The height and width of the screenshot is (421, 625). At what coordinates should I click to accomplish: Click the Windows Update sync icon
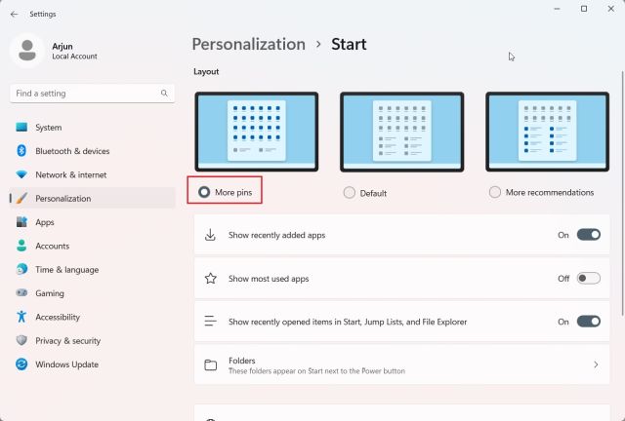(x=21, y=364)
